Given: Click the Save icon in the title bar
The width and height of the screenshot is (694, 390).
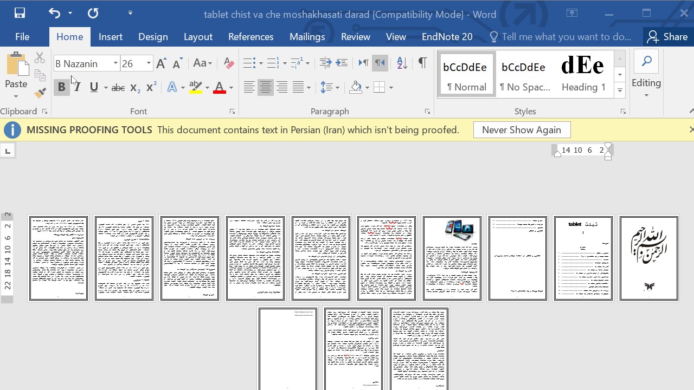Looking at the screenshot, I should tap(20, 13).
